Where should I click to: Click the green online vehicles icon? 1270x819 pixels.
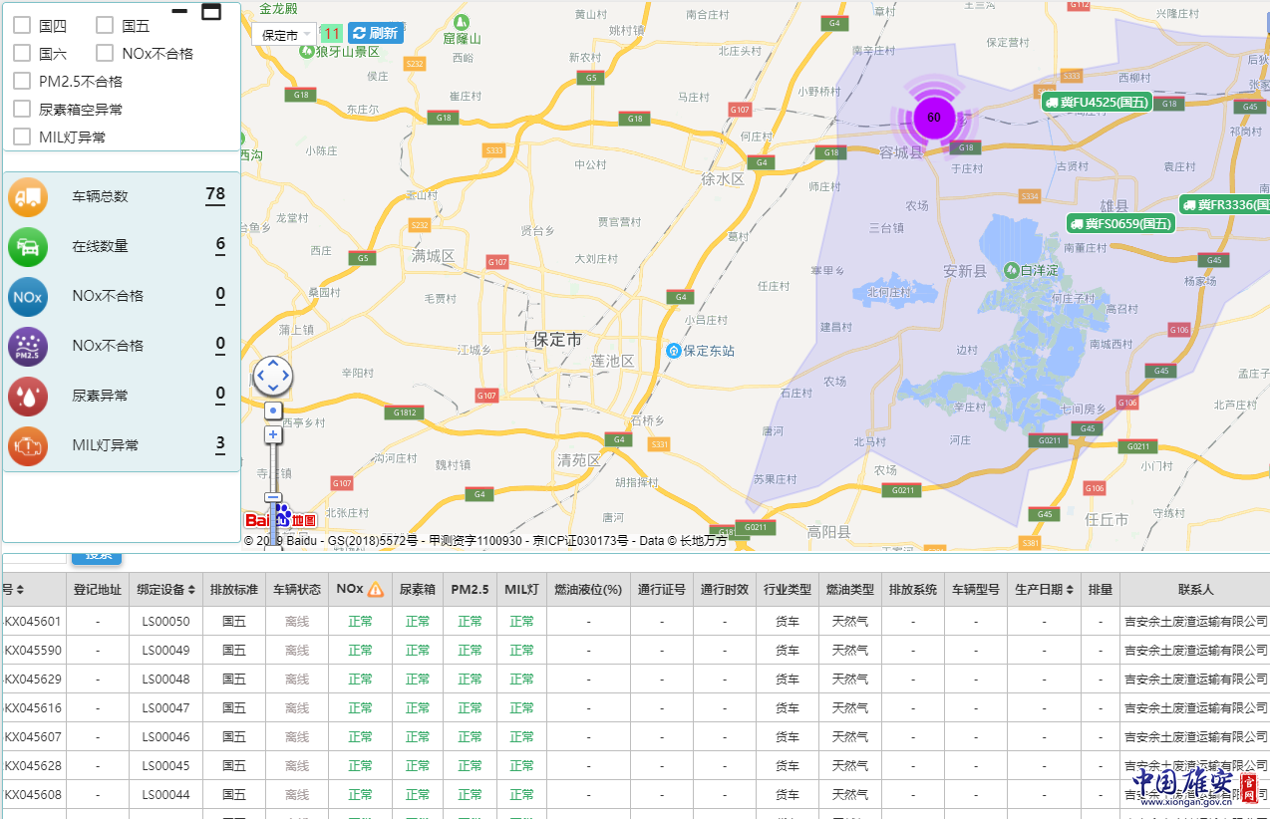click(x=28, y=246)
